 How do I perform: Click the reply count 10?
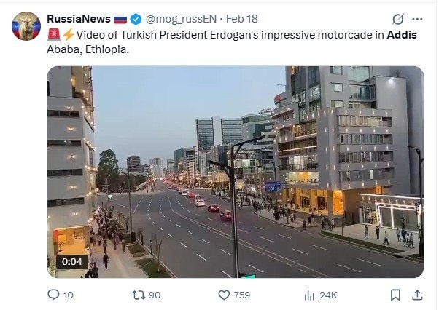tap(69, 295)
